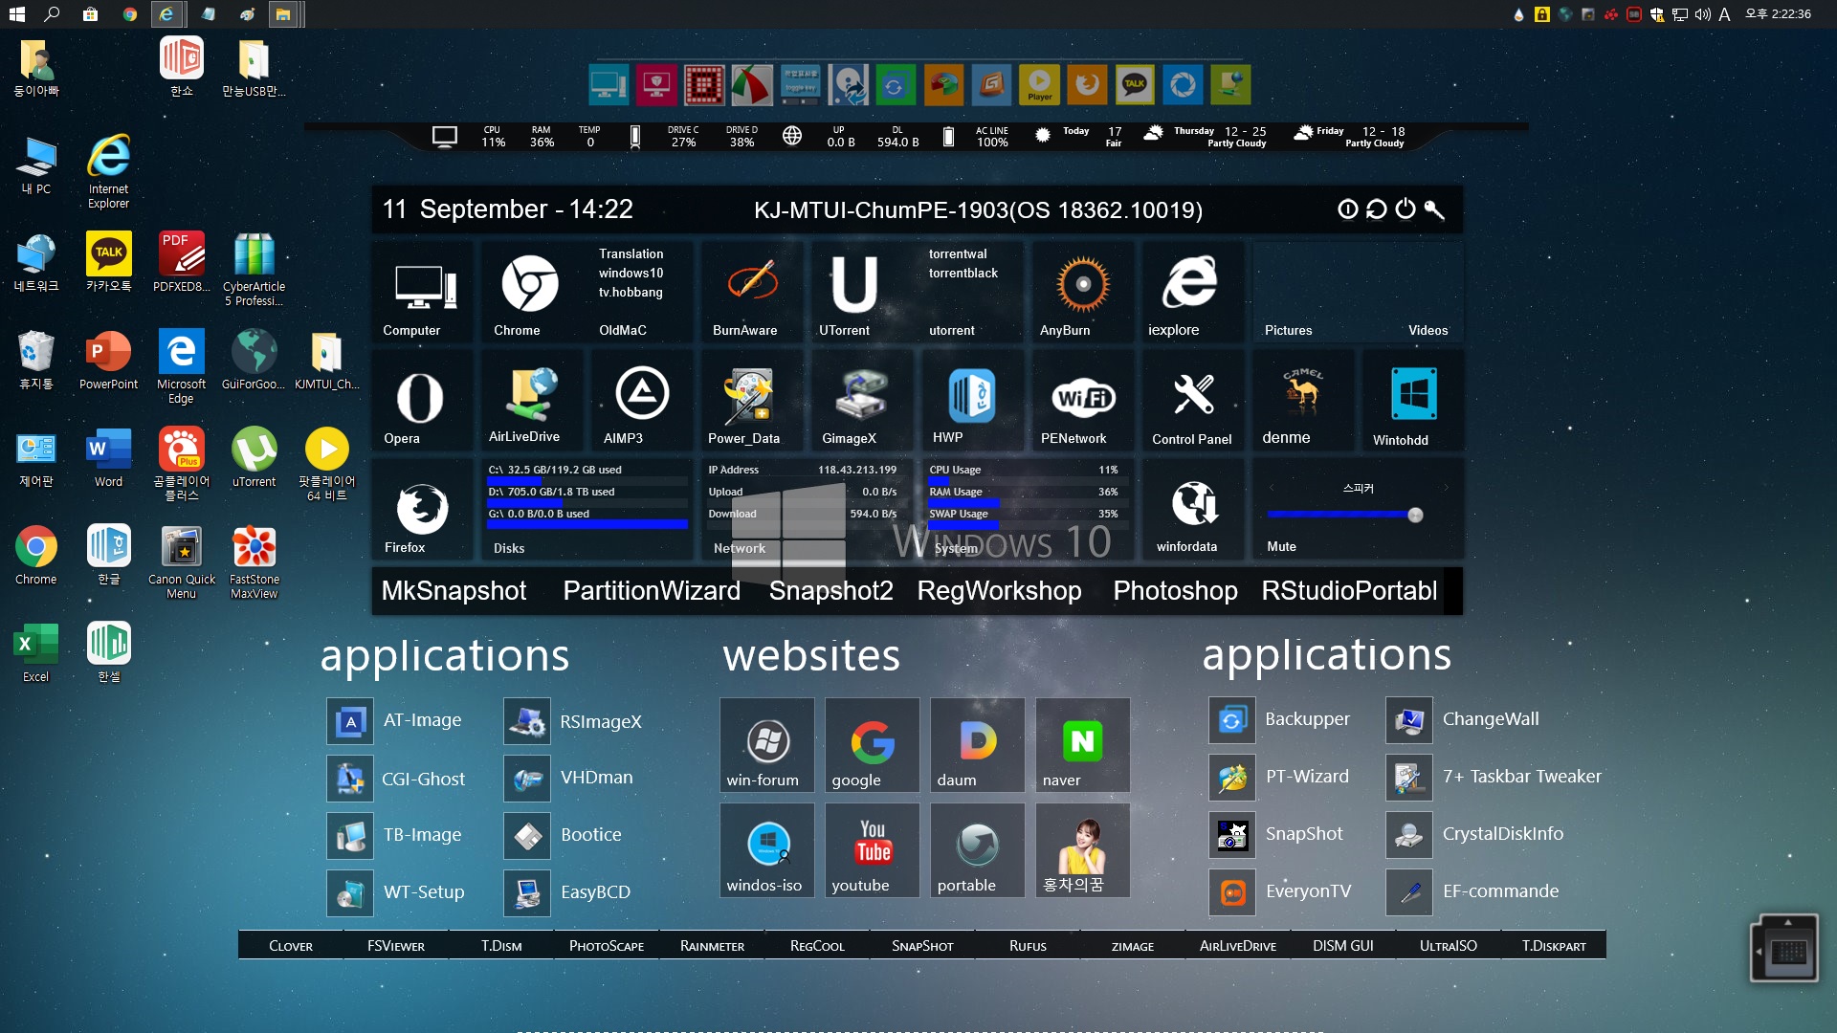Screen dimensions: 1837x1033
Task: Open Photoshop from the text bar
Action: [x=1175, y=591]
